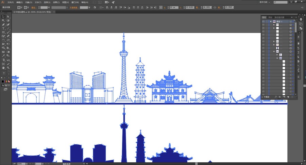Select the Scale tool
The width and height of the screenshot is (306, 165).
(8, 40)
